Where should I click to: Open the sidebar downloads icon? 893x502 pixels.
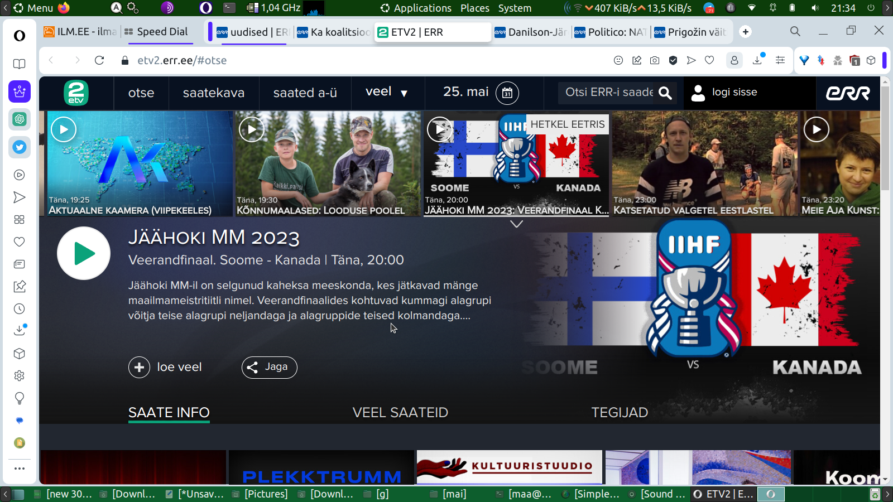pyautogui.click(x=20, y=330)
